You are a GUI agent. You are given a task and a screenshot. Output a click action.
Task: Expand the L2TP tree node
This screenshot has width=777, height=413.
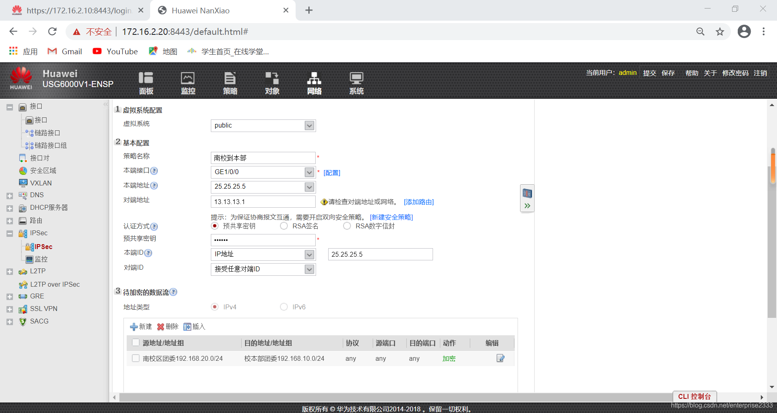tap(10, 271)
